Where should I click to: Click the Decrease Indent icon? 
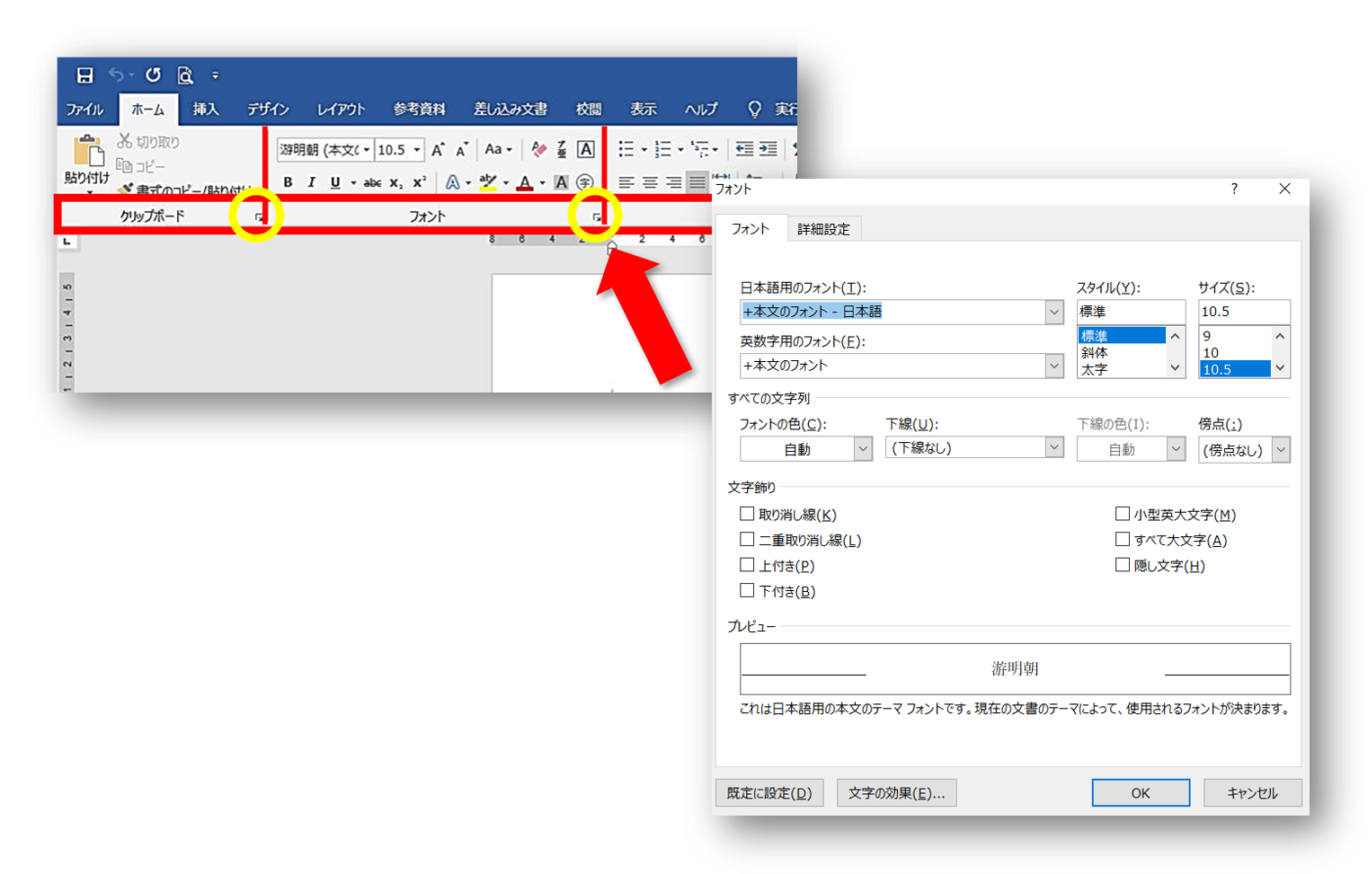coord(744,149)
